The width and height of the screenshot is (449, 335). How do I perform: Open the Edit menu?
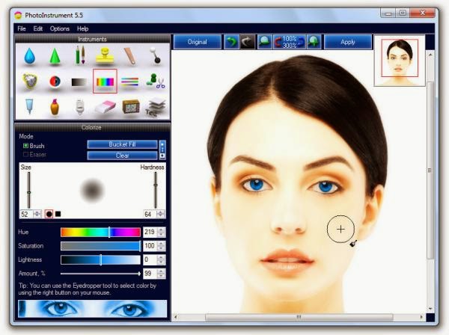38,28
